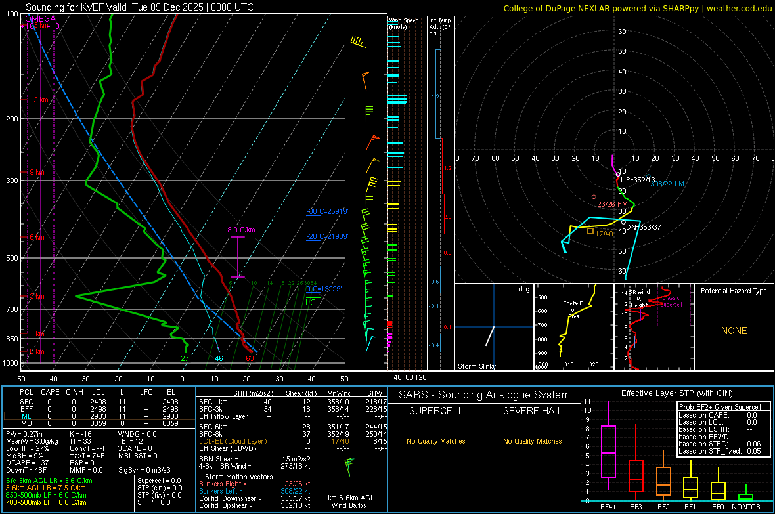Click the magenta 8.0 C/km lapse rate bracket
Viewport: 775px width, 514px height.
click(x=238, y=257)
